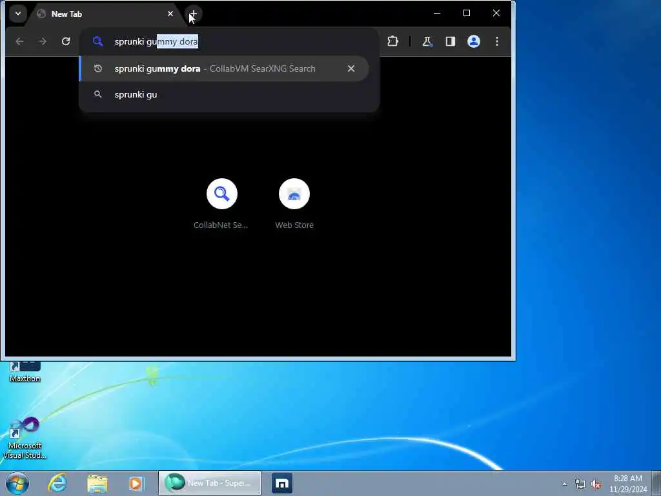Screen dimensions: 661x496
Task: Select the New Tab browser tab
Action: coord(105,14)
